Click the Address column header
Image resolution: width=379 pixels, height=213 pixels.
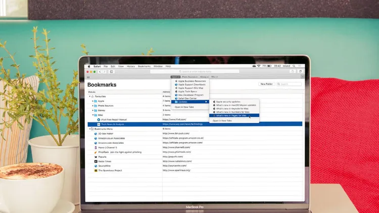click(167, 92)
